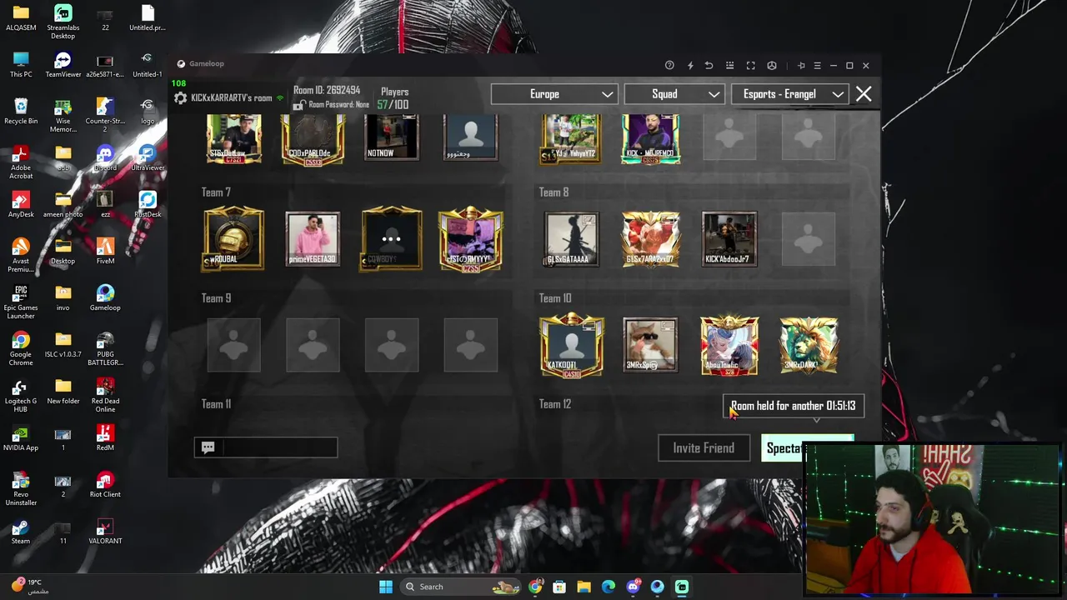Viewport: 1067px width, 600px height.
Task: Click the Gameloop lightning boost icon
Action: pos(690,66)
